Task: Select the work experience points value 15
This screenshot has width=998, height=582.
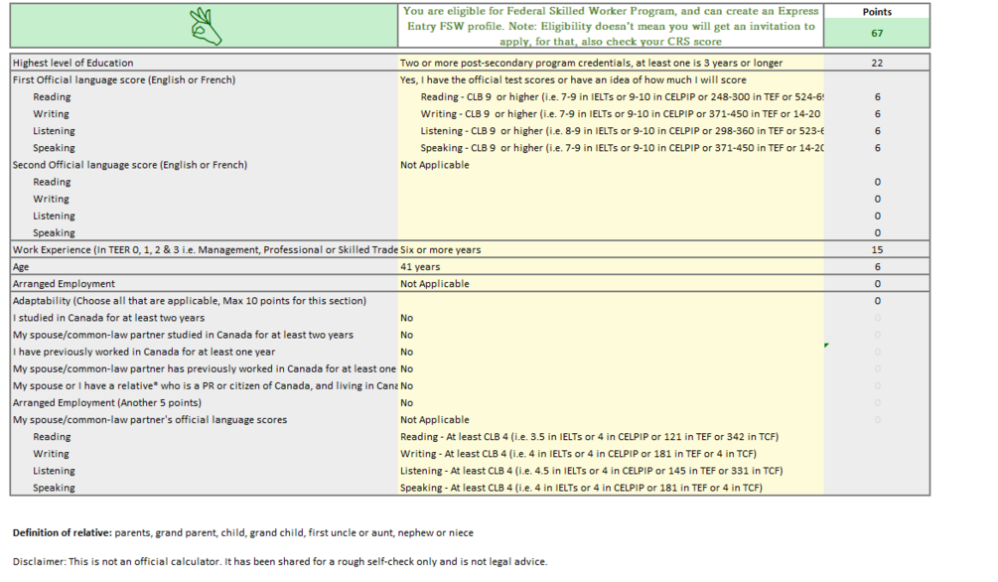Action: click(877, 249)
